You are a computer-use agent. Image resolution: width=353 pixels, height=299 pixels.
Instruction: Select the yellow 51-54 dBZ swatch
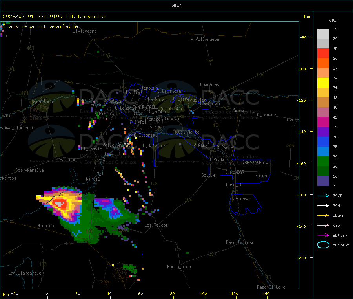pos(323,83)
